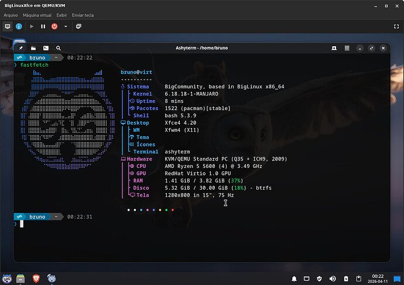Open the VM snapshots manager icon
The width and height of the screenshot is (404, 285).
pos(78,26)
